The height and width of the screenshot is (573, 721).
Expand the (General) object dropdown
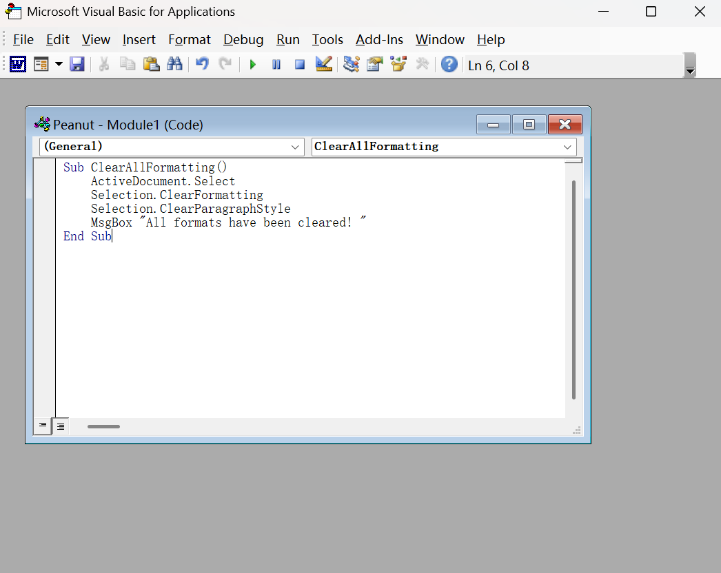point(296,147)
